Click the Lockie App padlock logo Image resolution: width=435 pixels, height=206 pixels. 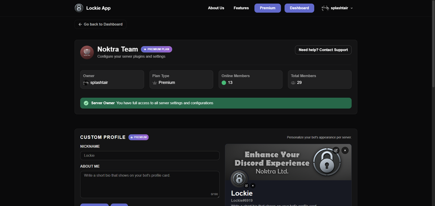tap(79, 8)
